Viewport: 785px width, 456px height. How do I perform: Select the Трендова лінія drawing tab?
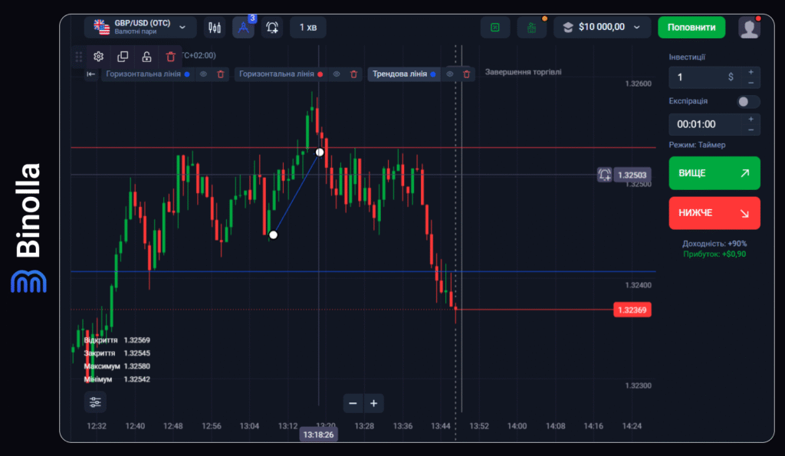399,74
